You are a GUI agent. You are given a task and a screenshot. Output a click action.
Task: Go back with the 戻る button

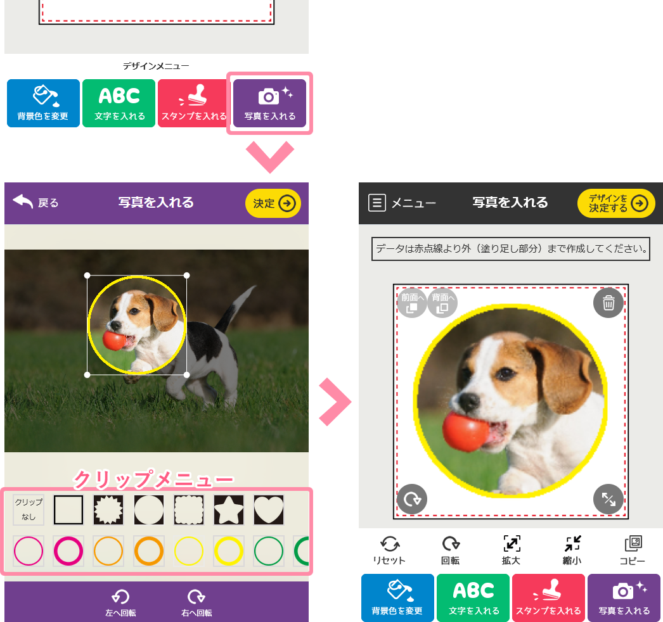click(x=35, y=203)
